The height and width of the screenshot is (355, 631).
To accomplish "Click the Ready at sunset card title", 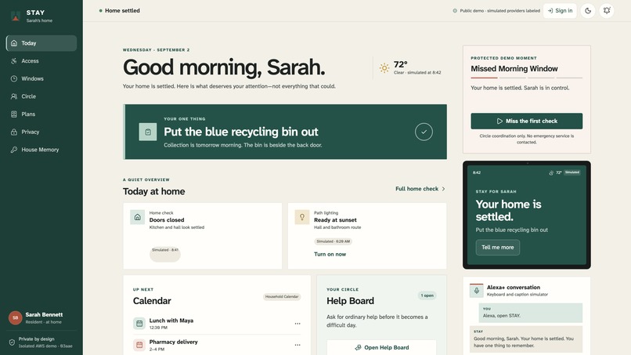I will coord(335,220).
